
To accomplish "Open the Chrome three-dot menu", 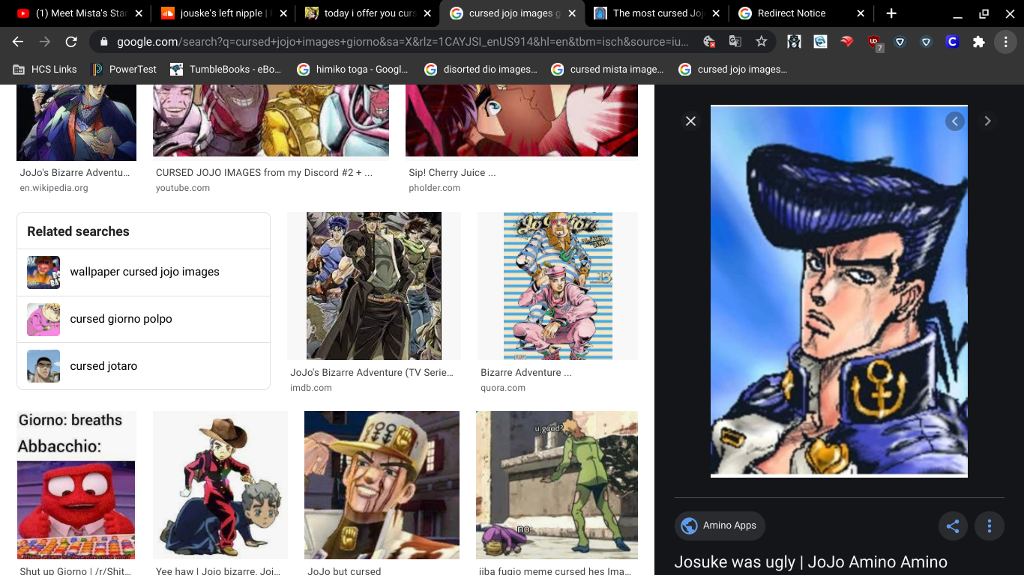I will [x=1005, y=42].
